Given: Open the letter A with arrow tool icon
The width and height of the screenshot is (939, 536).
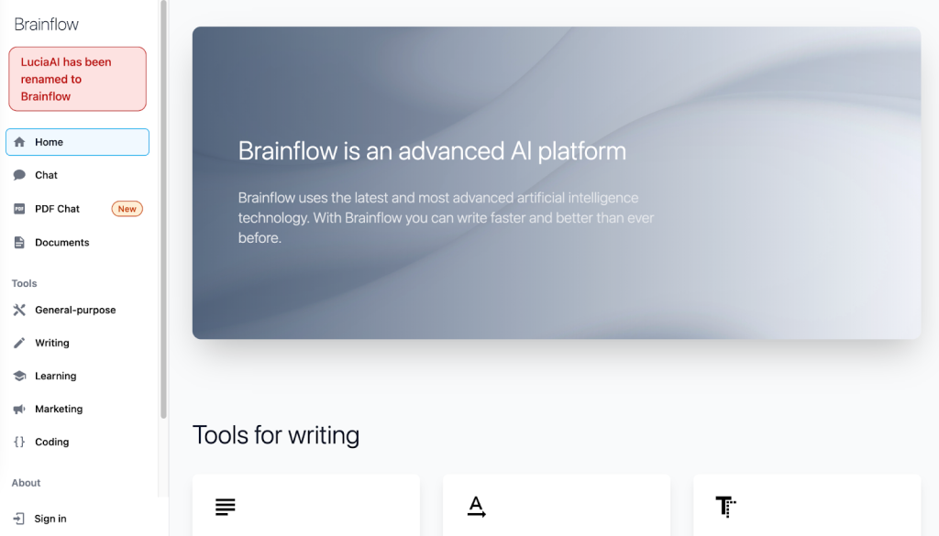Looking at the screenshot, I should pos(476,507).
